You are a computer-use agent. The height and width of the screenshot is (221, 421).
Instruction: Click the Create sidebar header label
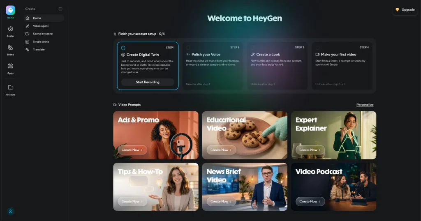click(30, 9)
